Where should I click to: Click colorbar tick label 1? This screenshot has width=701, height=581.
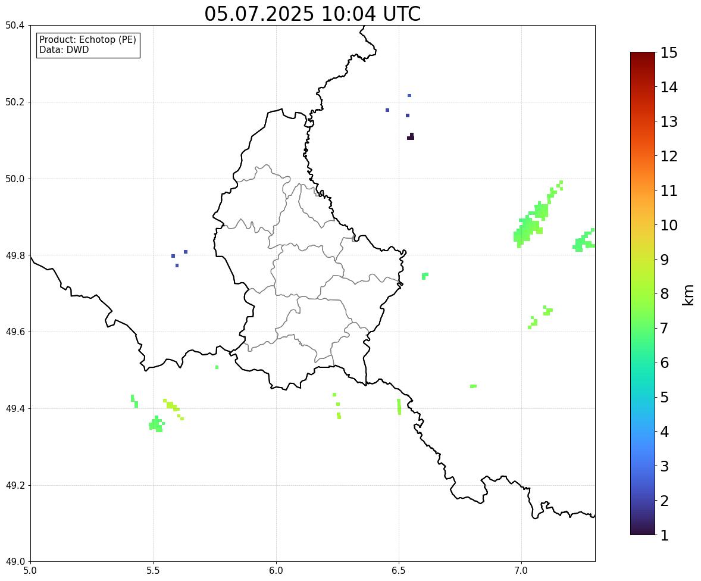click(665, 535)
